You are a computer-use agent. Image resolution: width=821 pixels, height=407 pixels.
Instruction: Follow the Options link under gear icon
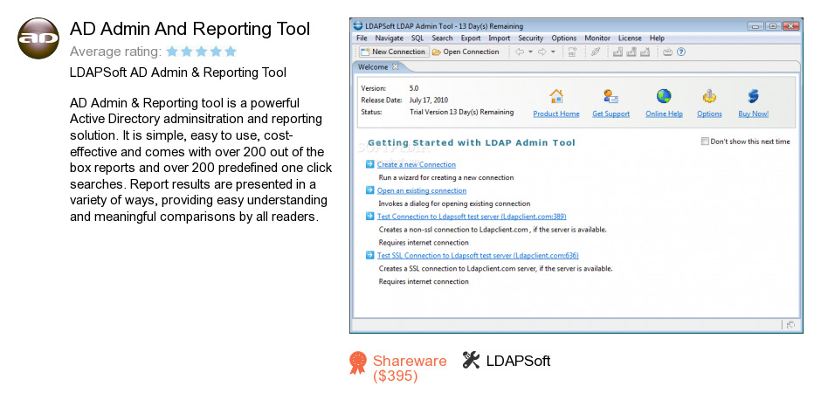[709, 114]
